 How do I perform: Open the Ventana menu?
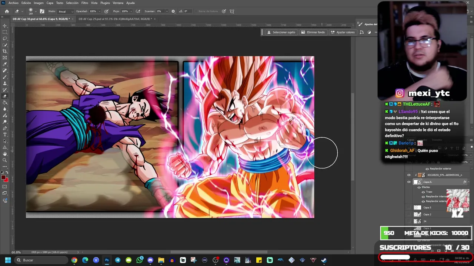tap(118, 3)
